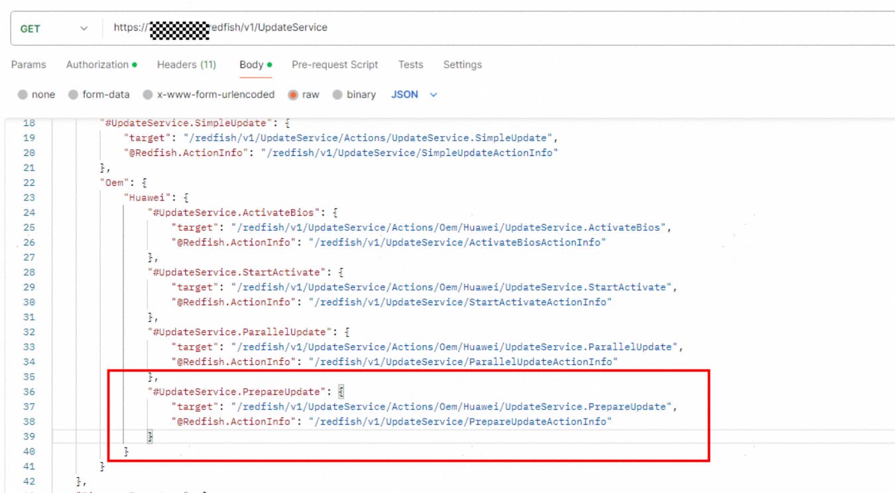Switch to the Params tab
Image resolution: width=895 pixels, height=493 pixels.
29,64
